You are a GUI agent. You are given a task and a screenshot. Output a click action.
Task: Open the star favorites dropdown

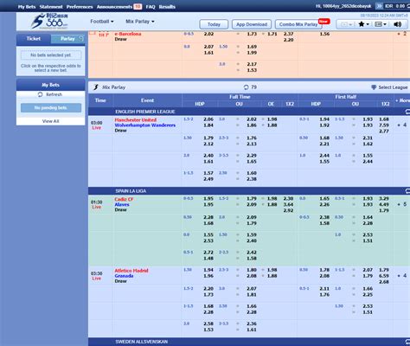363,24
